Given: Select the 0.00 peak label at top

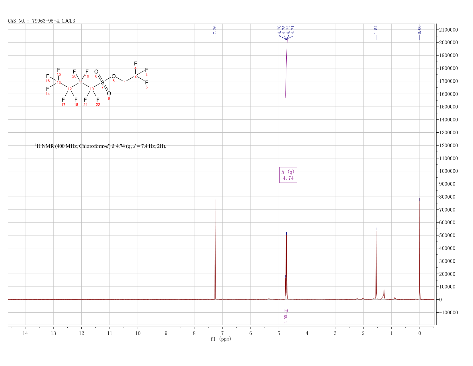Looking at the screenshot, I should [420, 29].
